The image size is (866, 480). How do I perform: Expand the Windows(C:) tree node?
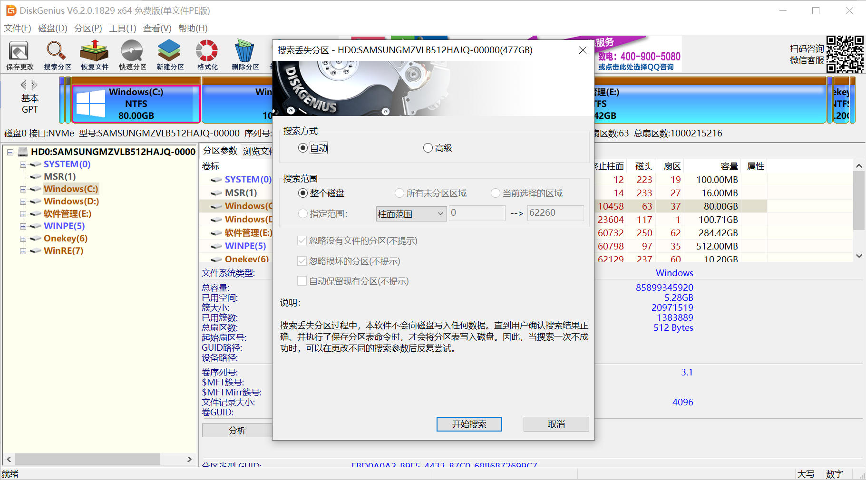[x=23, y=189]
